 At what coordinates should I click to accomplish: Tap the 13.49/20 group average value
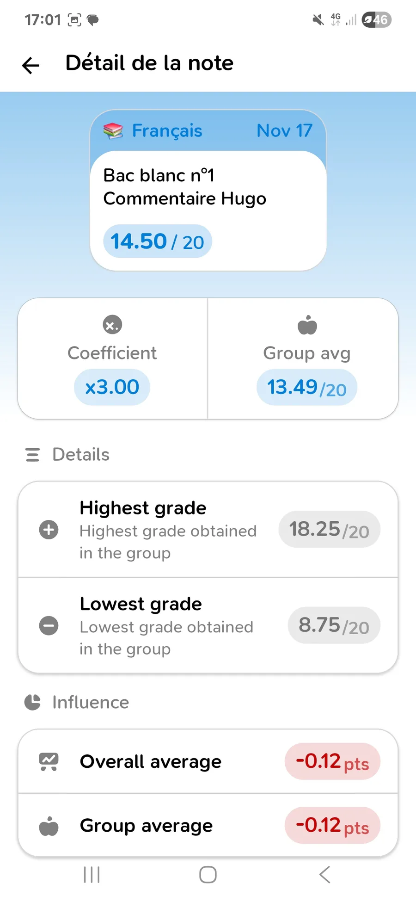point(307,388)
